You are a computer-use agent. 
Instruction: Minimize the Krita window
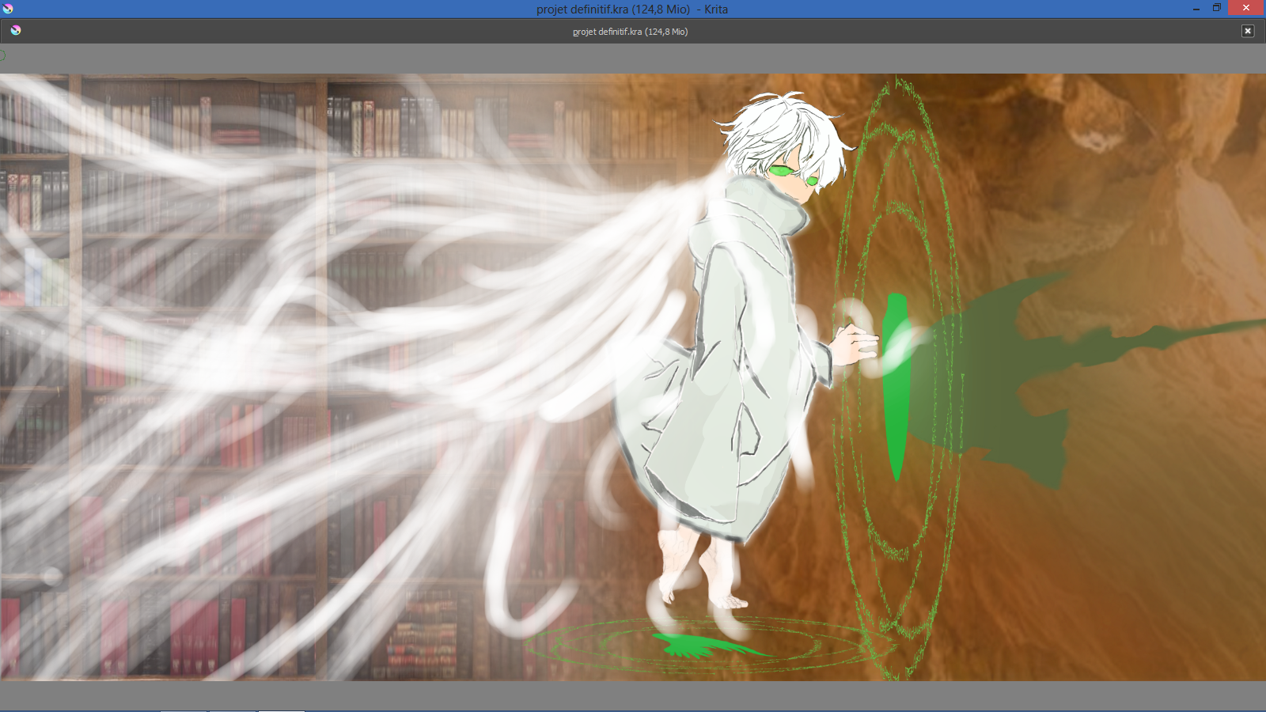[x=1196, y=9]
